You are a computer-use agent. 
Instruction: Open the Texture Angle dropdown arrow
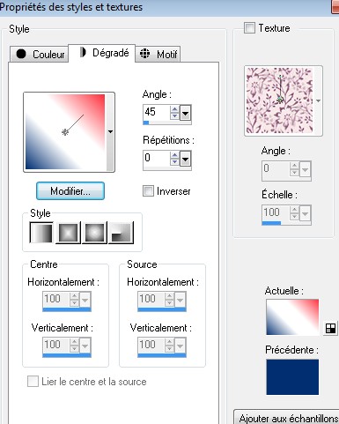(x=305, y=169)
